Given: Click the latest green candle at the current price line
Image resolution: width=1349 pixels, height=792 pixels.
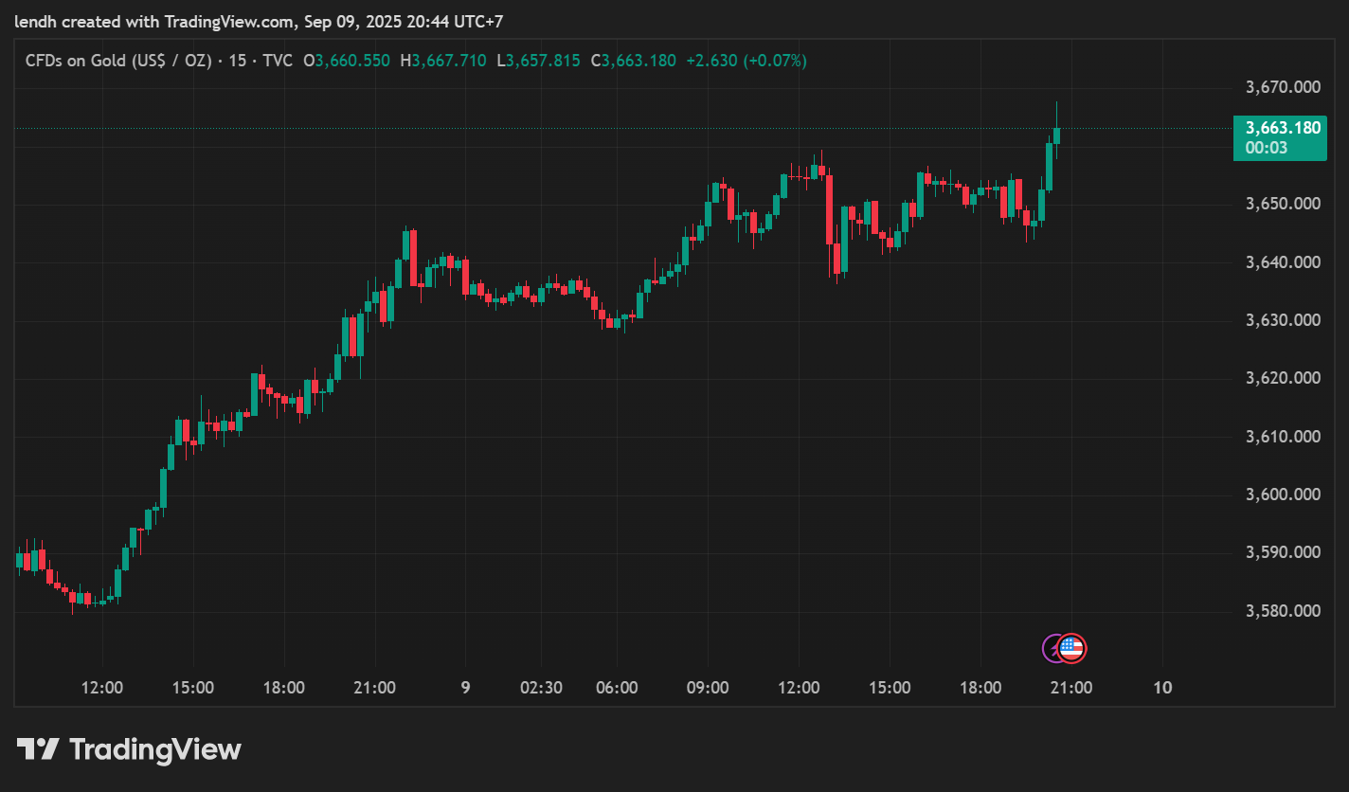Looking at the screenshot, I should click(1056, 135).
